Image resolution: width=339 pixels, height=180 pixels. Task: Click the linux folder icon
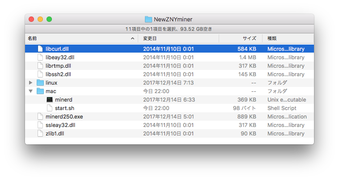pos(40,83)
